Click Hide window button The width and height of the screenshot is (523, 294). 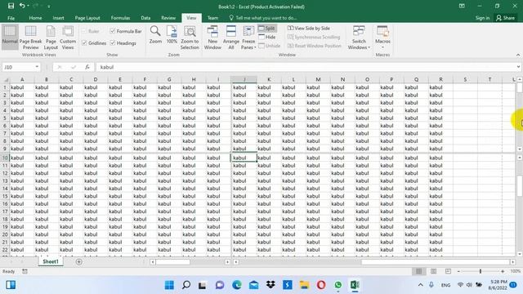tap(267, 37)
